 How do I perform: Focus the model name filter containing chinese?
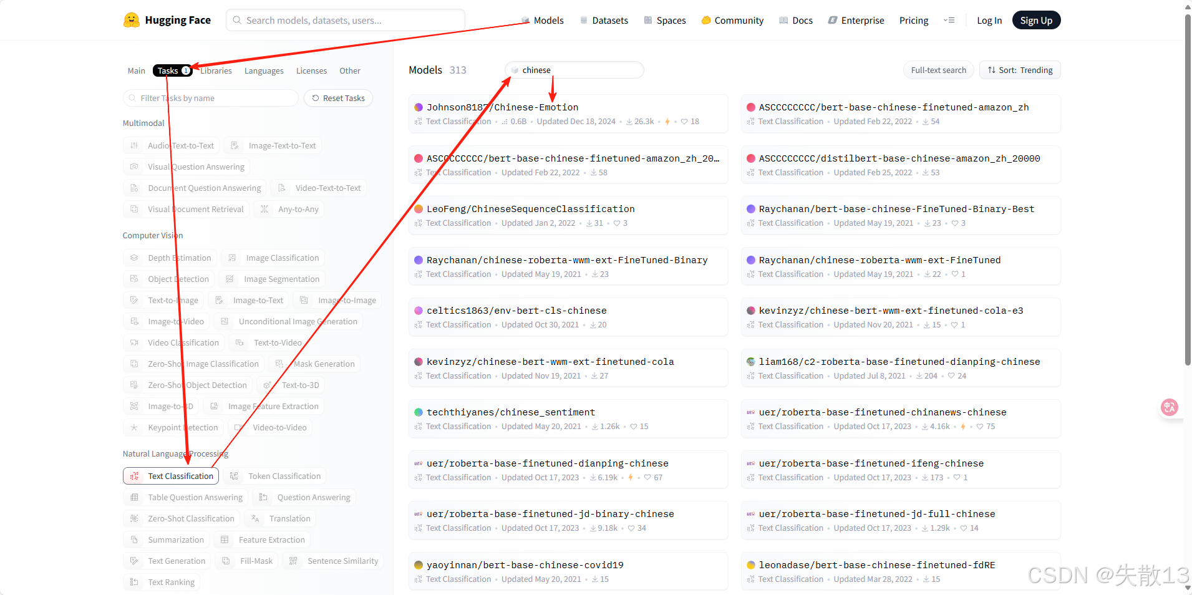(x=574, y=70)
